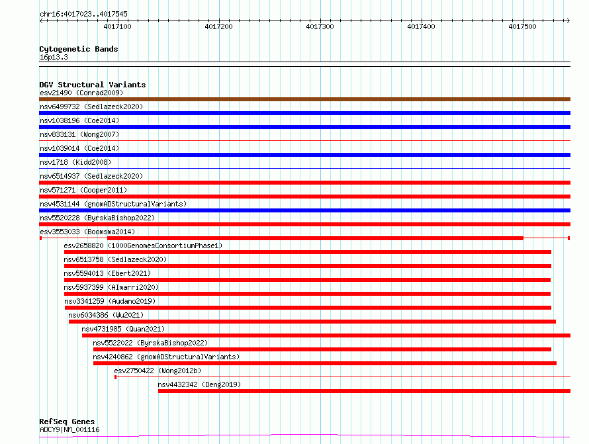Click the brown esv21490 Conrad2009 variant bar

304,99
